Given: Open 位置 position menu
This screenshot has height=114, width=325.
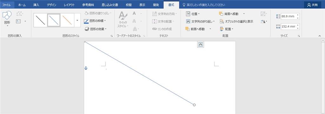Looking at the screenshot, I should pos(193,14).
